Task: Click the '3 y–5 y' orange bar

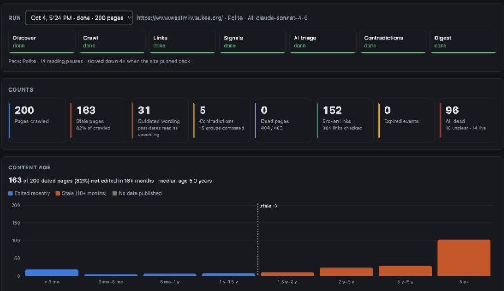Action: coord(405,271)
